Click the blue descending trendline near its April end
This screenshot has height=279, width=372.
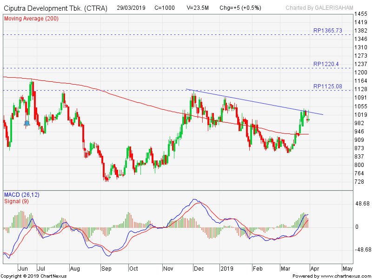[x=317, y=113]
